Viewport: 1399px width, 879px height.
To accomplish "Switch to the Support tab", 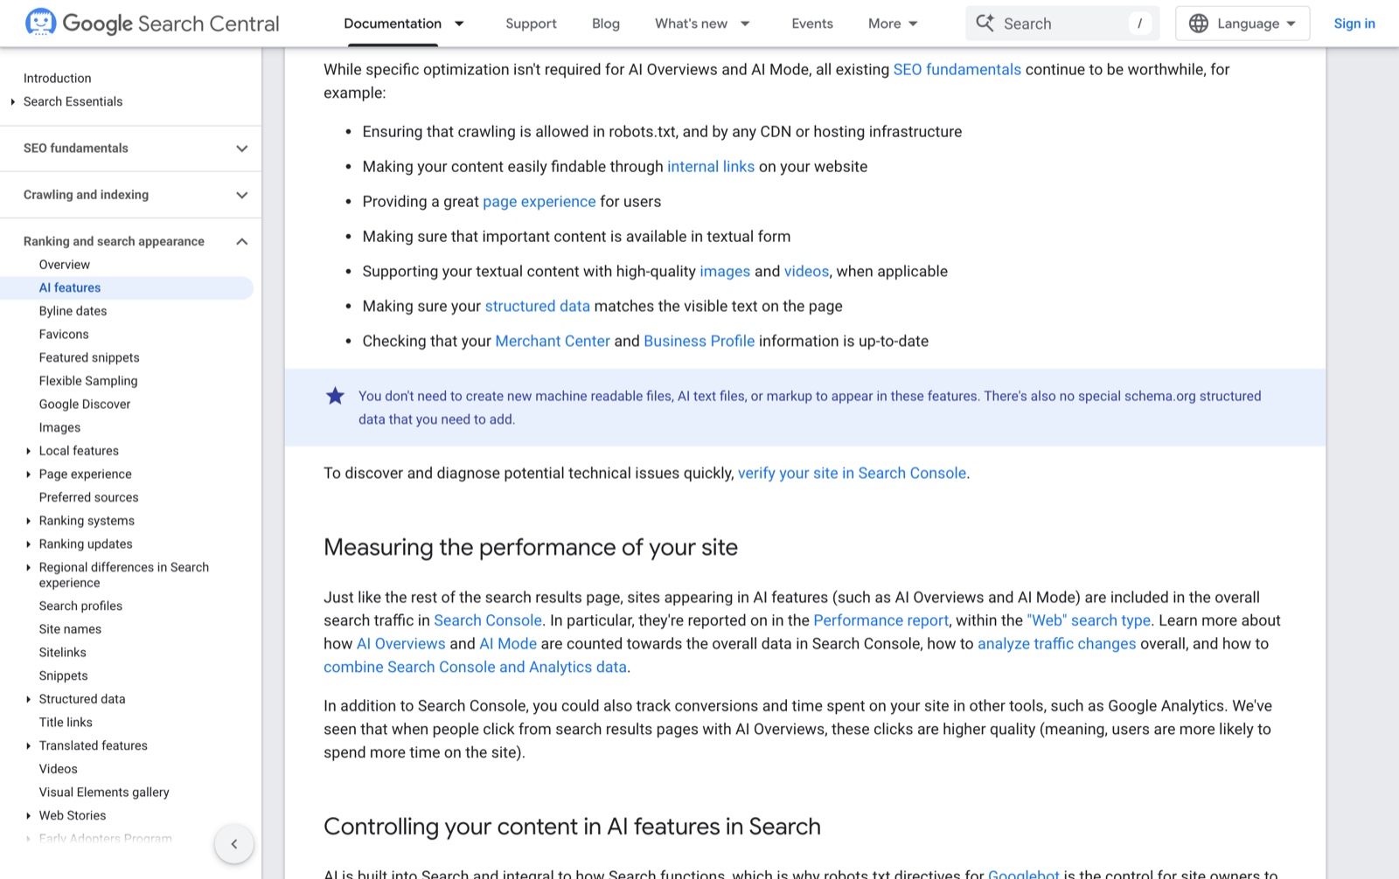I will (x=531, y=24).
